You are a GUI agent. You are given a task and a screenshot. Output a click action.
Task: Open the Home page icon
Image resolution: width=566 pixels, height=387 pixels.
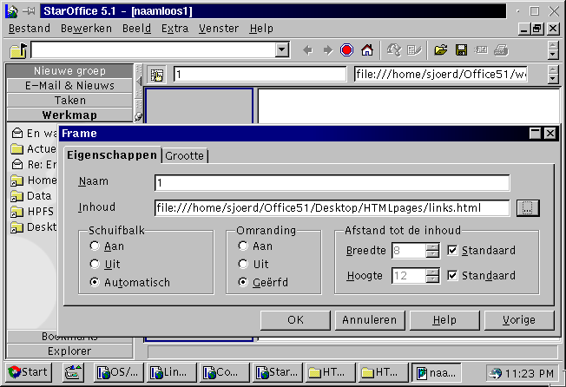tap(367, 50)
